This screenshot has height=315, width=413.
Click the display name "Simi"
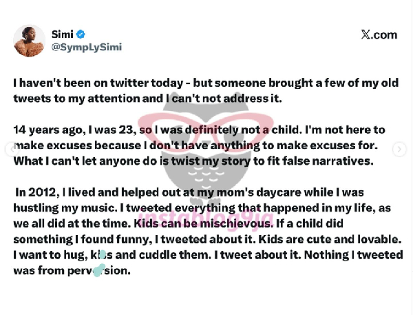62,34
